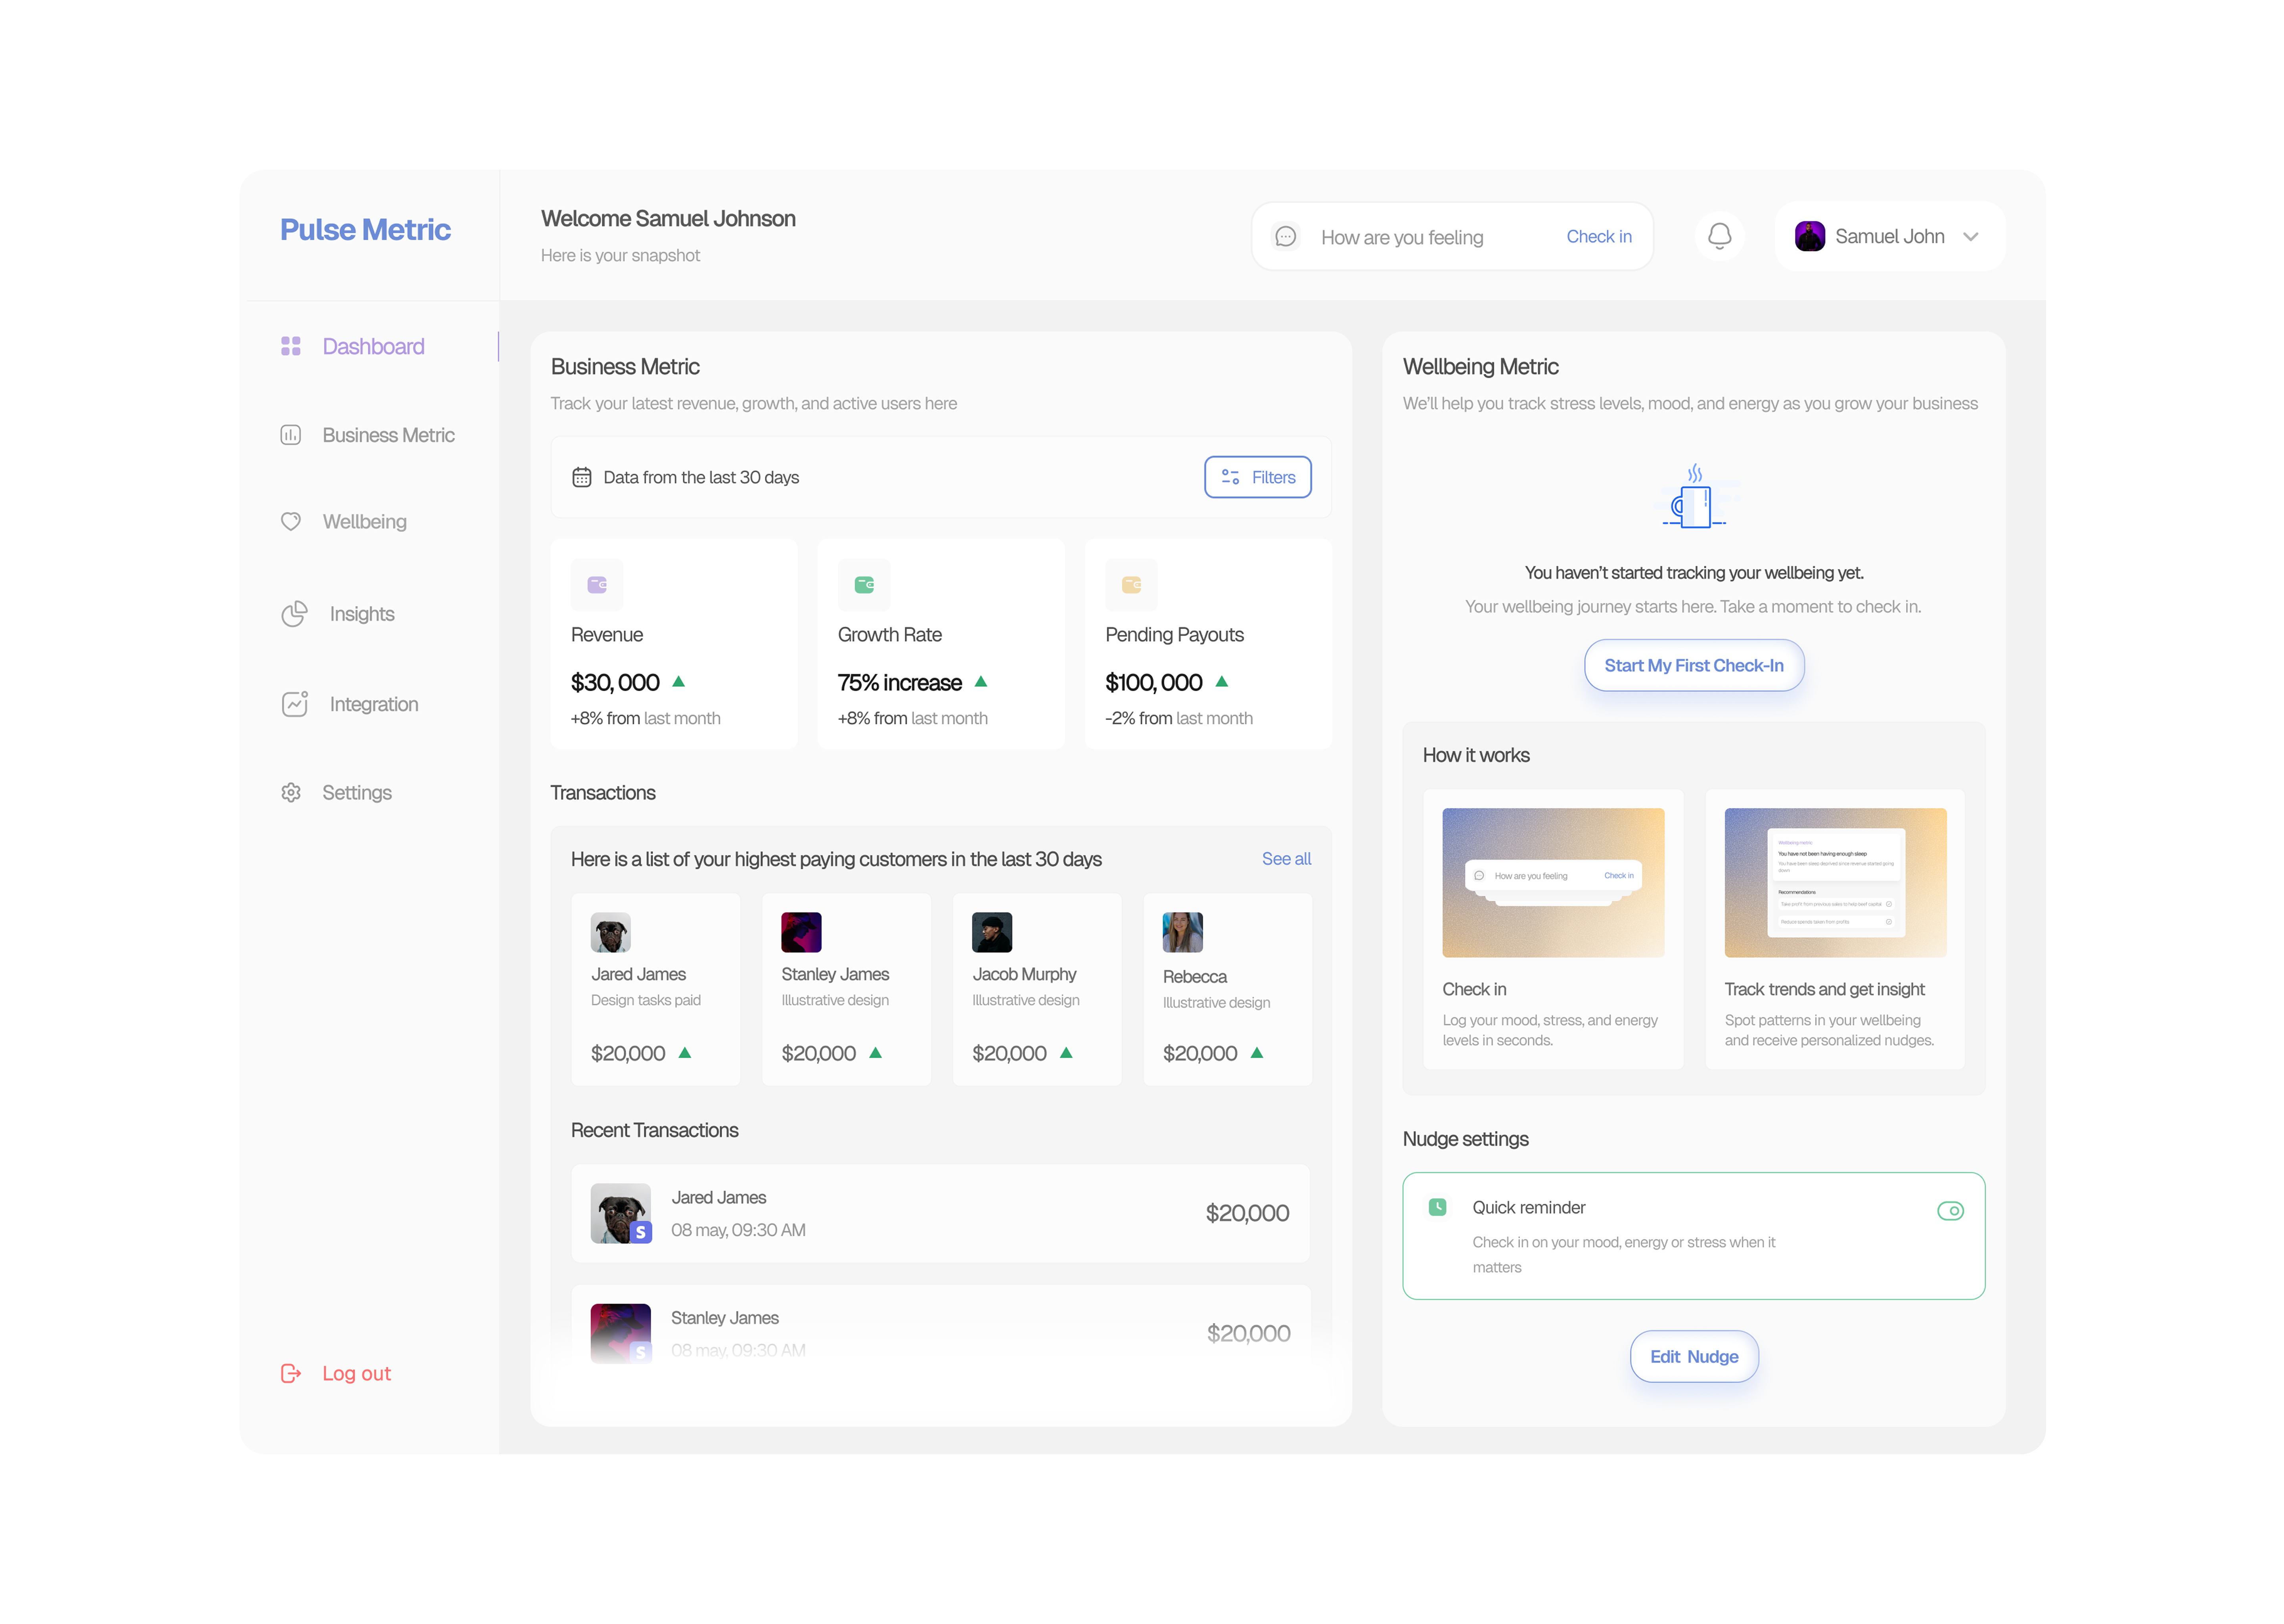Screen dimensions: 2284x1624
Task: Click the purple Revenue wallet icon
Action: 597,585
